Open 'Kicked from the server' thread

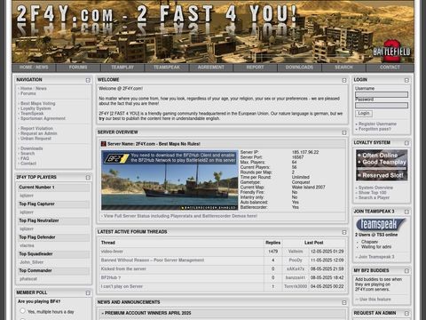tap(123, 269)
